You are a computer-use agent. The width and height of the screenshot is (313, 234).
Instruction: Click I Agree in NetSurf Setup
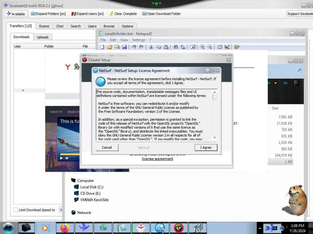pyautogui.click(x=206, y=147)
